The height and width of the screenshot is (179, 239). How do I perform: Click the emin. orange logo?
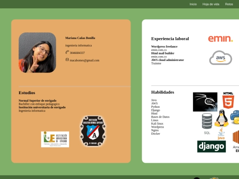pos(220,38)
